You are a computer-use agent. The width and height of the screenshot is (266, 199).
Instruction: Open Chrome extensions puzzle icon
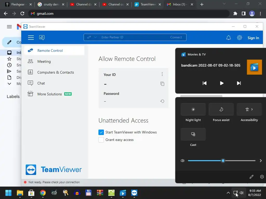click(x=235, y=13)
